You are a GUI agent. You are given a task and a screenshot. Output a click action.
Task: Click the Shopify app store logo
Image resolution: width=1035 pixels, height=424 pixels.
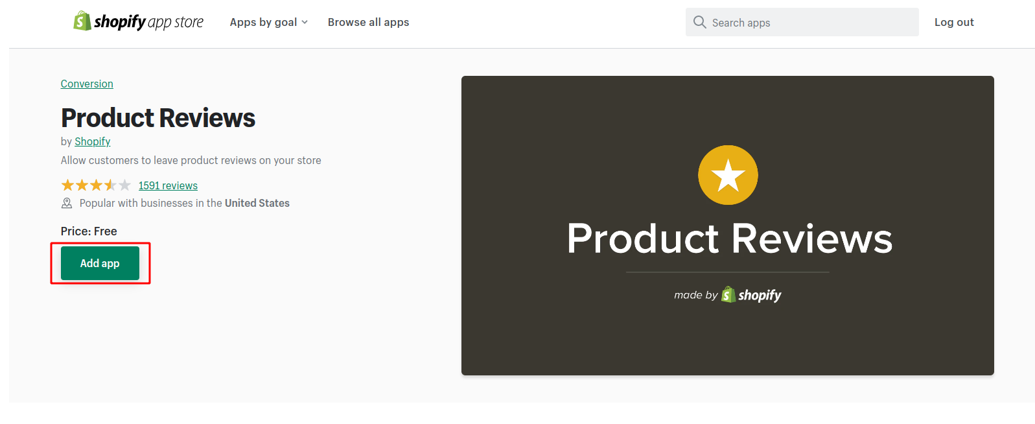(x=138, y=21)
